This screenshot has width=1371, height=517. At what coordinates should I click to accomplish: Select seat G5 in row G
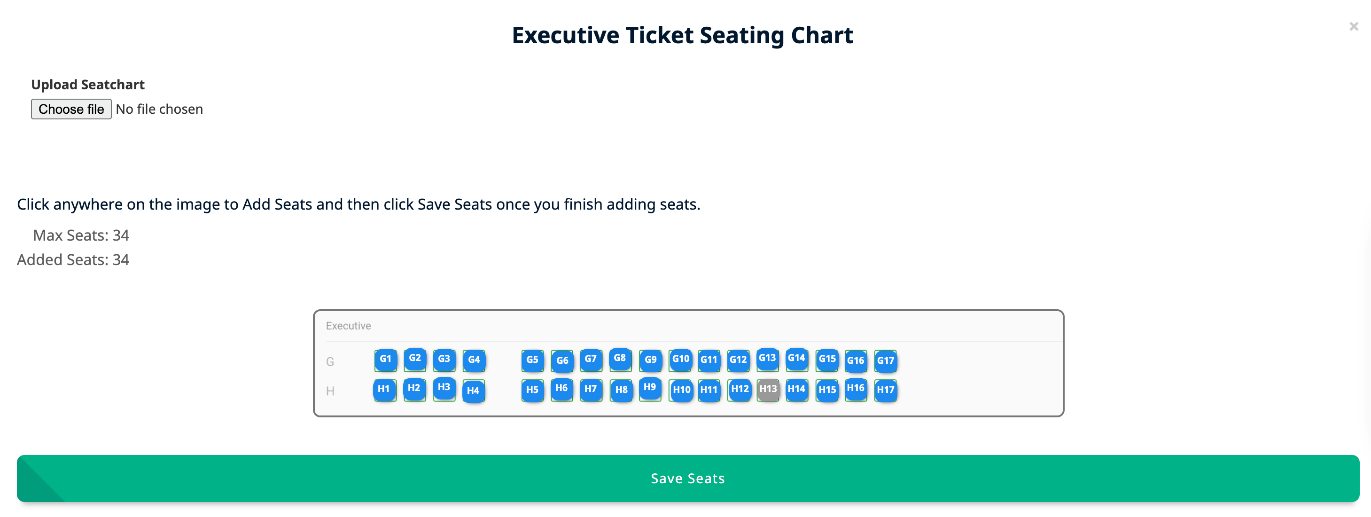click(533, 360)
